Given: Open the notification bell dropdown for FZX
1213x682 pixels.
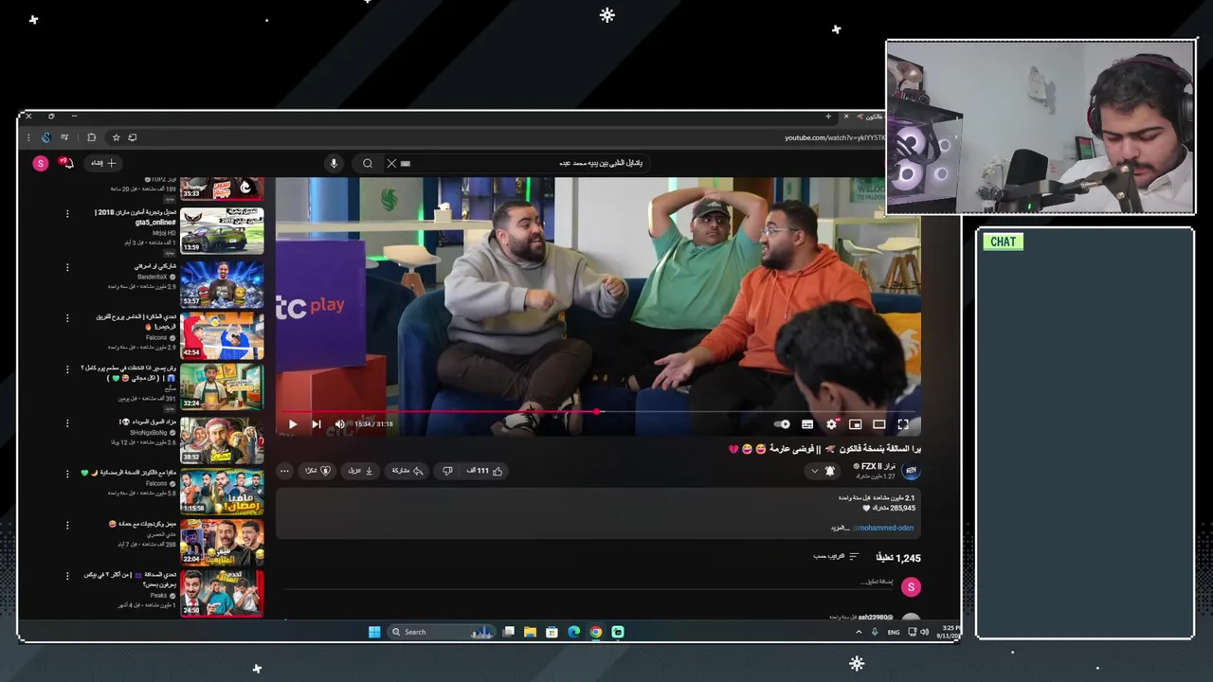Looking at the screenshot, I should point(823,471).
